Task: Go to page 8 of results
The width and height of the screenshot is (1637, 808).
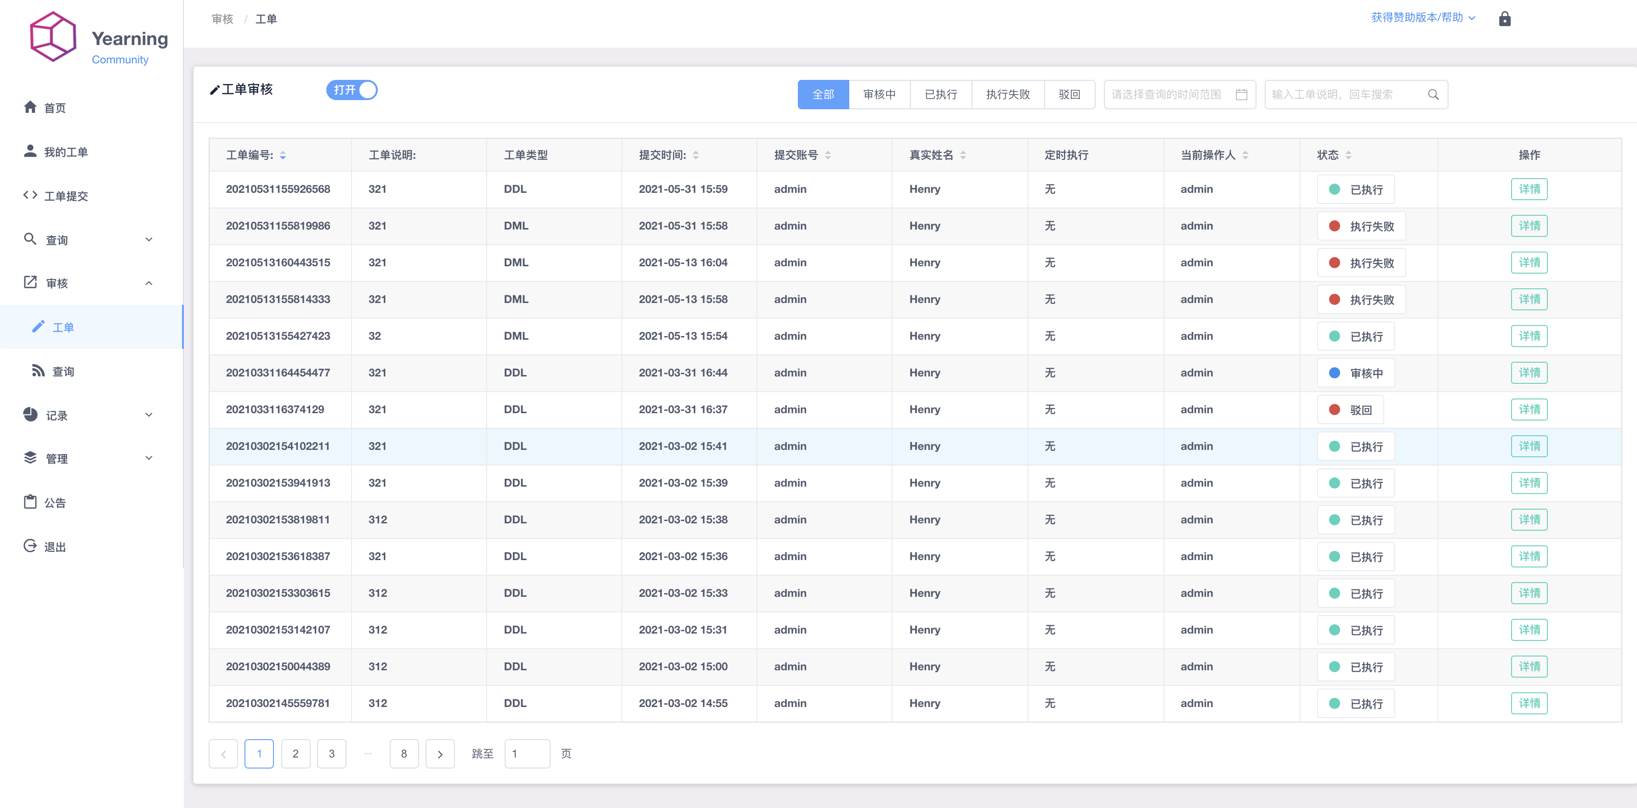Action: 404,753
